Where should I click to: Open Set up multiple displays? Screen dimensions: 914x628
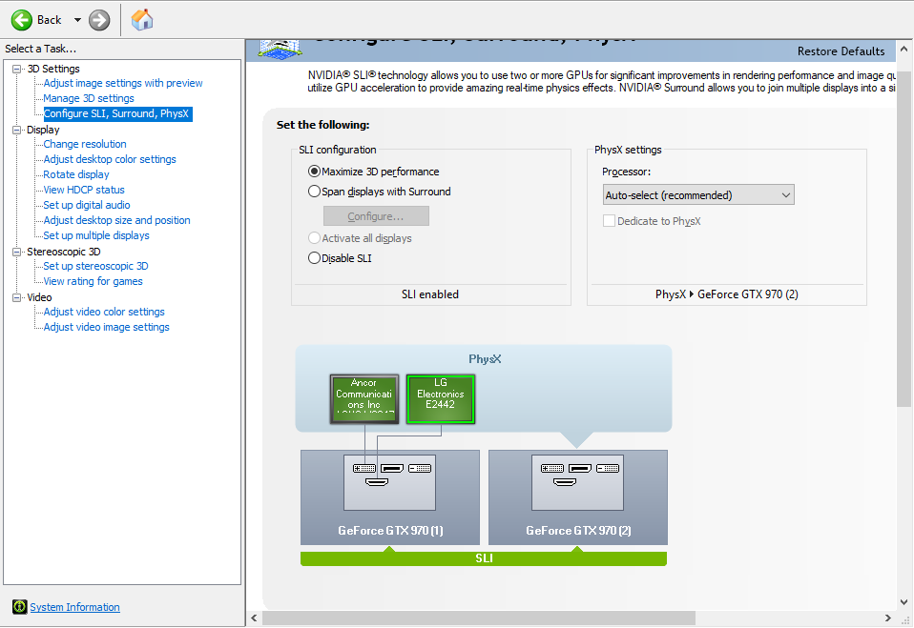(96, 235)
